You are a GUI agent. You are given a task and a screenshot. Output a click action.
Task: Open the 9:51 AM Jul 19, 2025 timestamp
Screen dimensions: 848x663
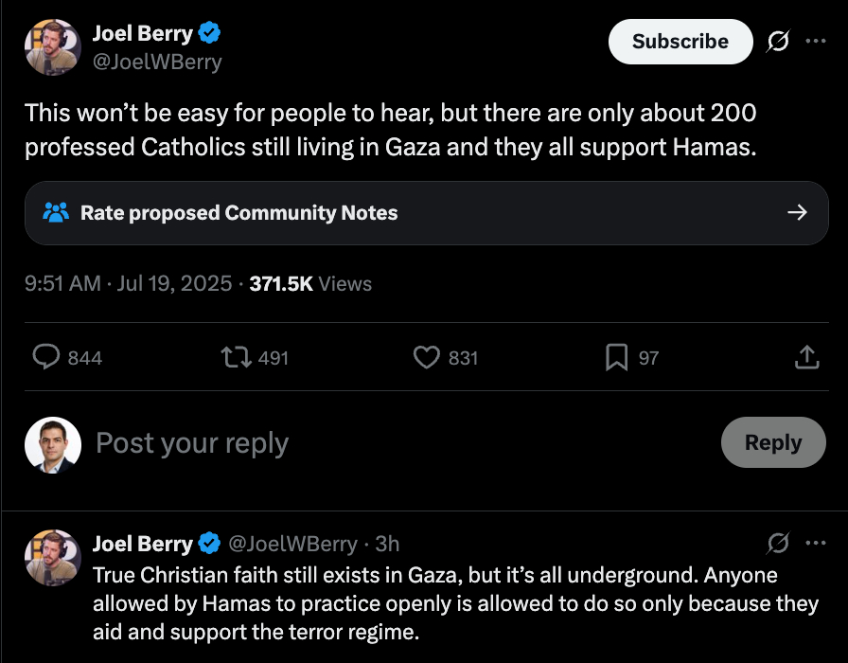(x=129, y=283)
